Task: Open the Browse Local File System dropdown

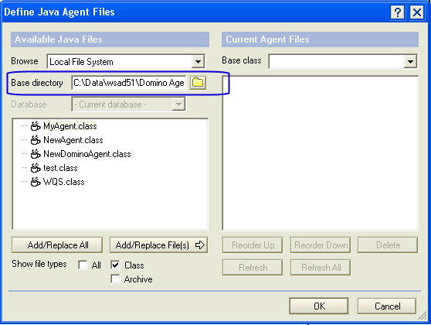Action: point(198,61)
